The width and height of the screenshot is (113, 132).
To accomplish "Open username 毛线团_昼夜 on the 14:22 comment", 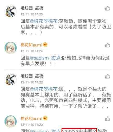I will point(32,76).
